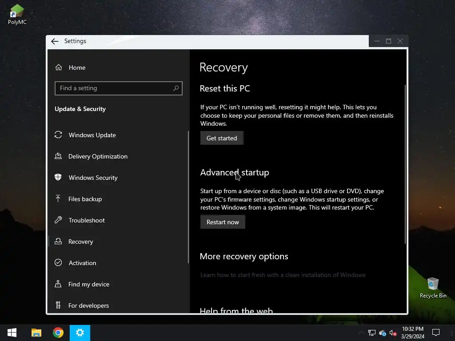Screen dimensions: 455x341
Task: Click the Home house icon
Action: 59,67
